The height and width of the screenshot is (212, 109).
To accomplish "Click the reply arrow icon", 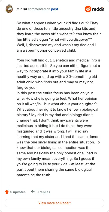I will 33,192.
